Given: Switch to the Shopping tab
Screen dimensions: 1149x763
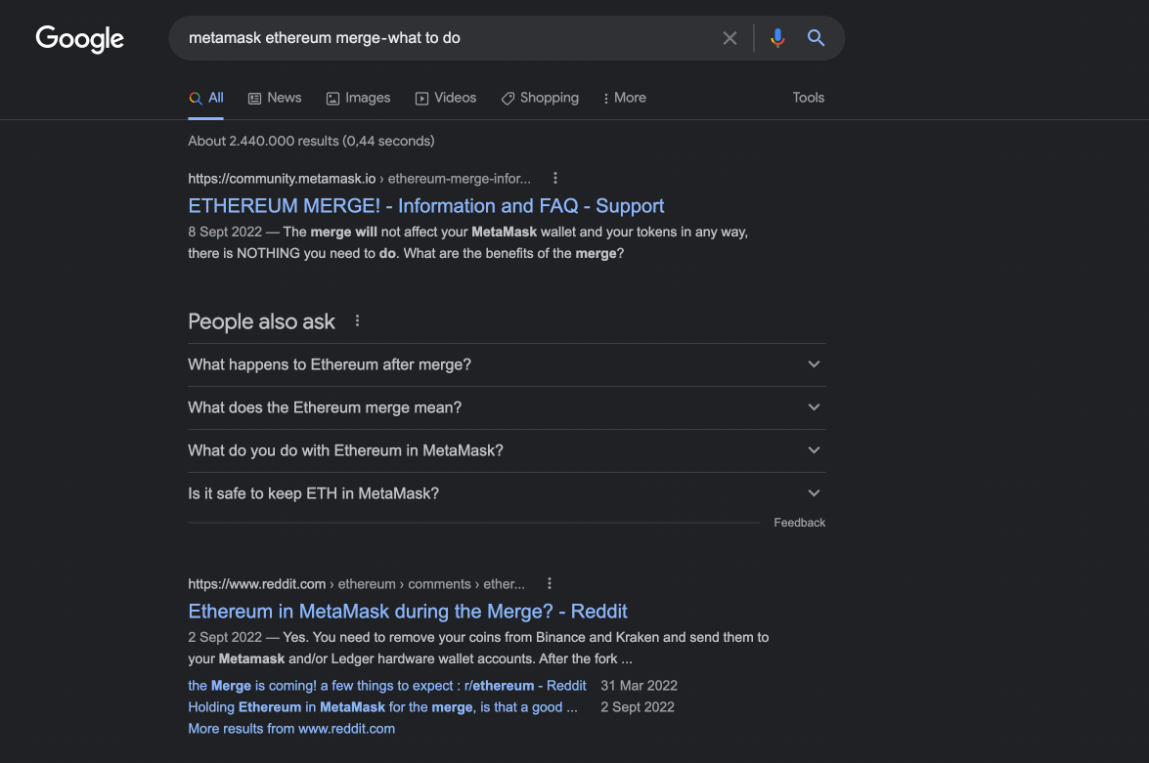Looking at the screenshot, I should 540,98.
